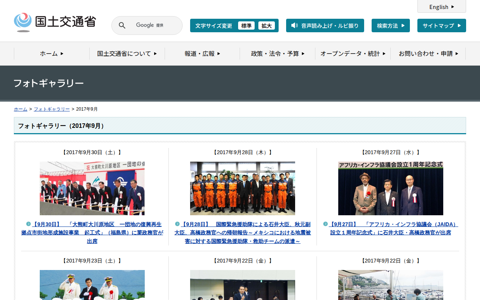This screenshot has width=480, height=300.
Task: Go to ホーム via breadcrumb
Action: tap(21, 109)
